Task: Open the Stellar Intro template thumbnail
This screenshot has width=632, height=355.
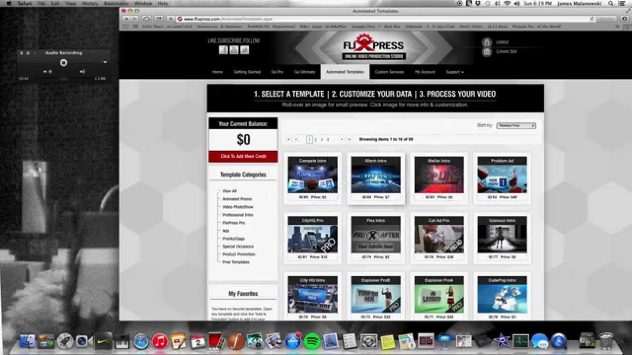Action: point(439,178)
